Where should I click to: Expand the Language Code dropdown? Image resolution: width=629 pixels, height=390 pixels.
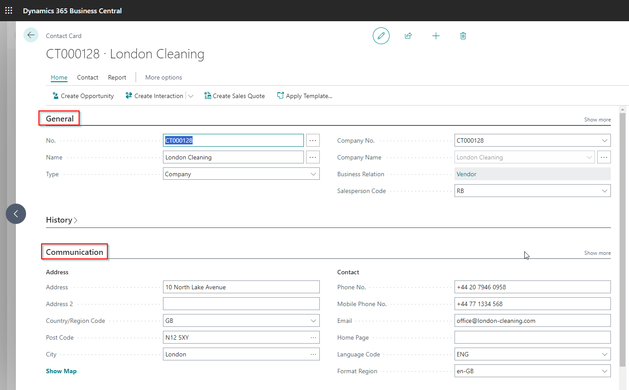pyautogui.click(x=604, y=354)
